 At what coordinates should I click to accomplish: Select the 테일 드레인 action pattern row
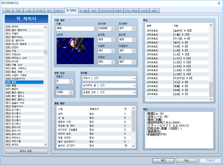click(94, 138)
